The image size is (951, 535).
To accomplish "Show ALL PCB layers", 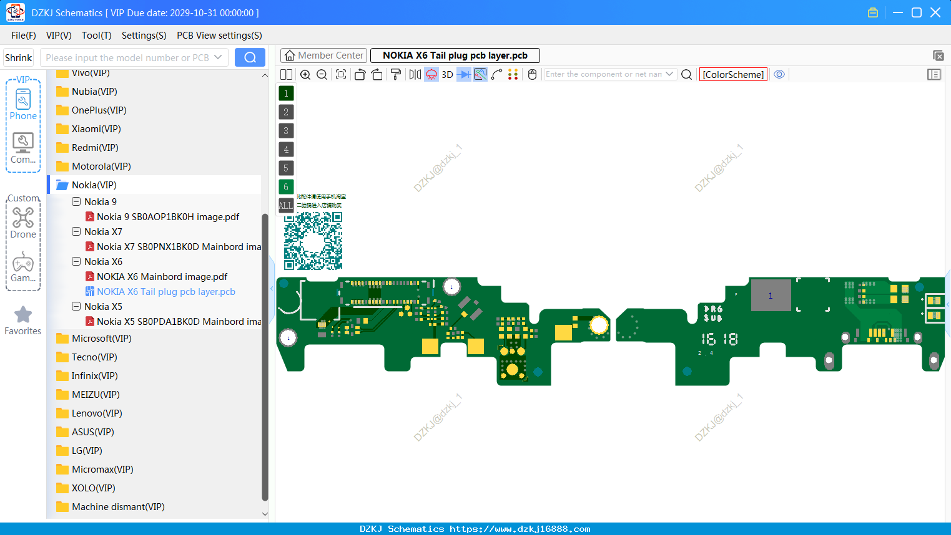I will click(x=286, y=205).
